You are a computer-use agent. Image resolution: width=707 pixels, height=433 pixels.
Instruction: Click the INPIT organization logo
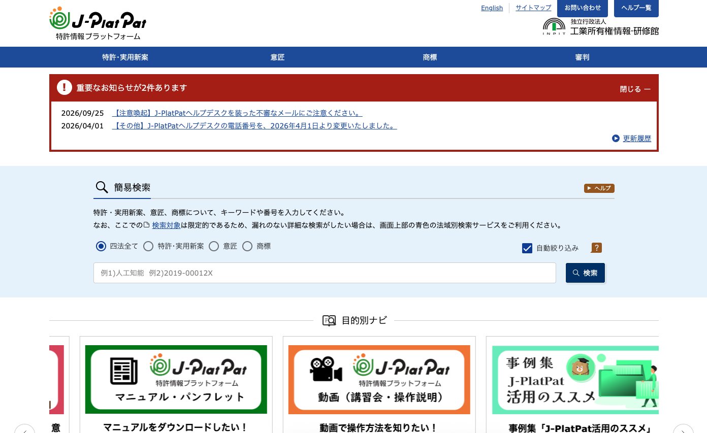tap(600, 27)
